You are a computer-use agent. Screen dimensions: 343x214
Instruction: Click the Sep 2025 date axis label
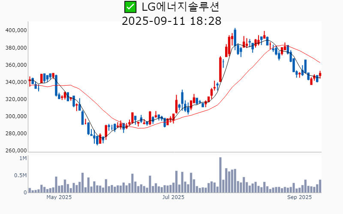tap(299, 197)
